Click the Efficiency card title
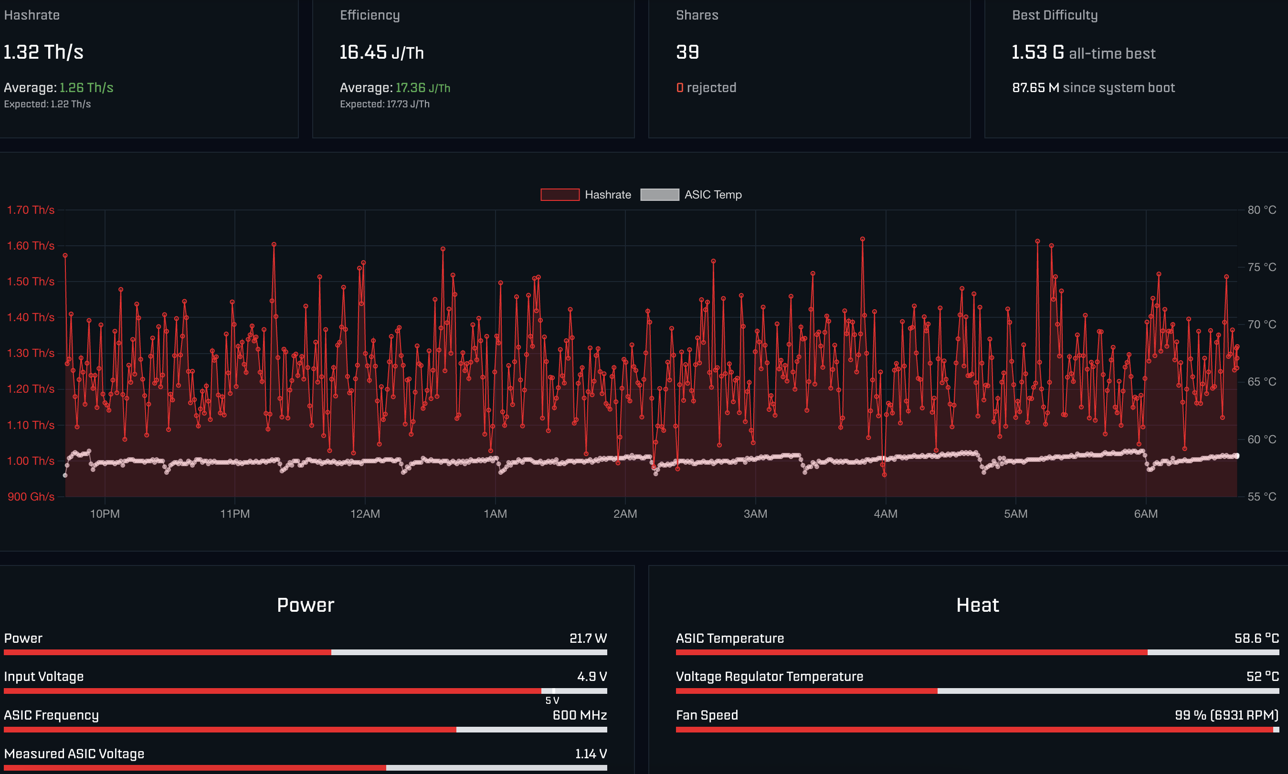This screenshot has height=774, width=1288. tap(370, 15)
